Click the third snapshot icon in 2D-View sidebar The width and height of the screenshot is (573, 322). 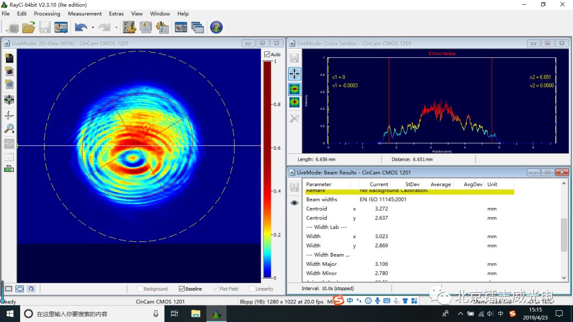9,84
